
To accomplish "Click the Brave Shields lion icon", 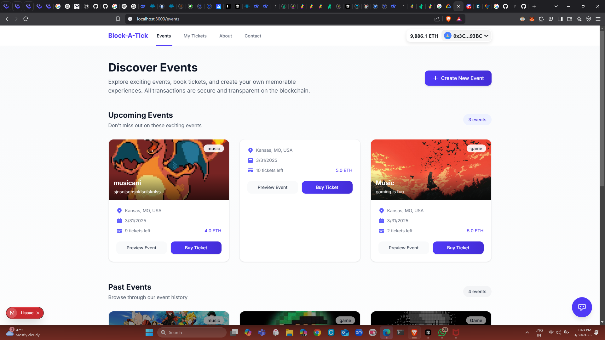I will (448, 19).
